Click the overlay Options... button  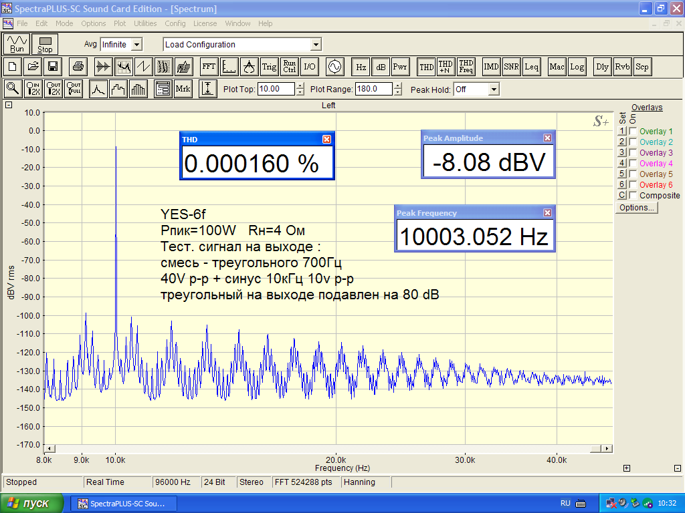[x=637, y=208]
